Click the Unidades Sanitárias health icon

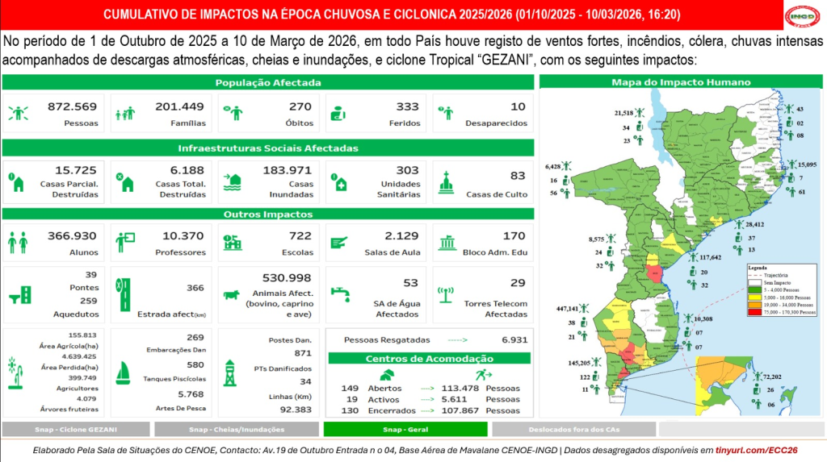click(x=340, y=182)
